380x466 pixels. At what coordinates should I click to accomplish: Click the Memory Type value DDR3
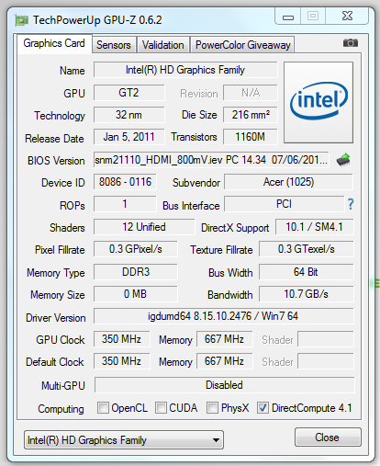(136, 272)
